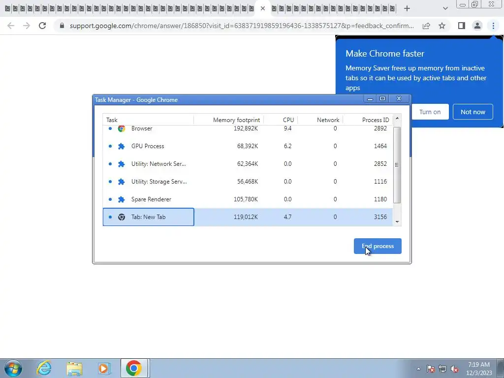Viewport: 504px width, 378px height.
Task: Select the GPU Process row
Action: 248,146
